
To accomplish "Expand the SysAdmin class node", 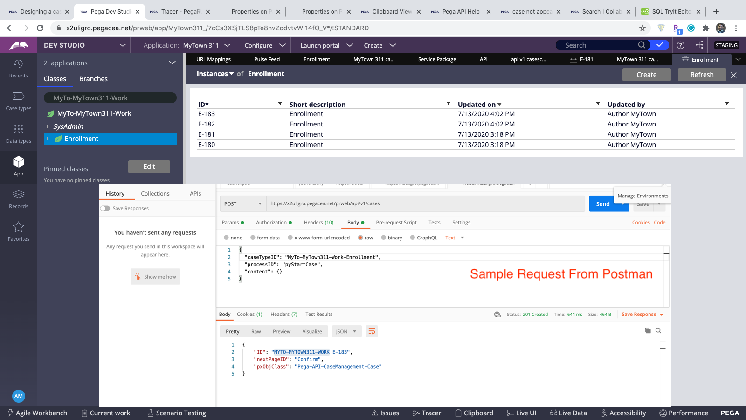I will pos(47,126).
